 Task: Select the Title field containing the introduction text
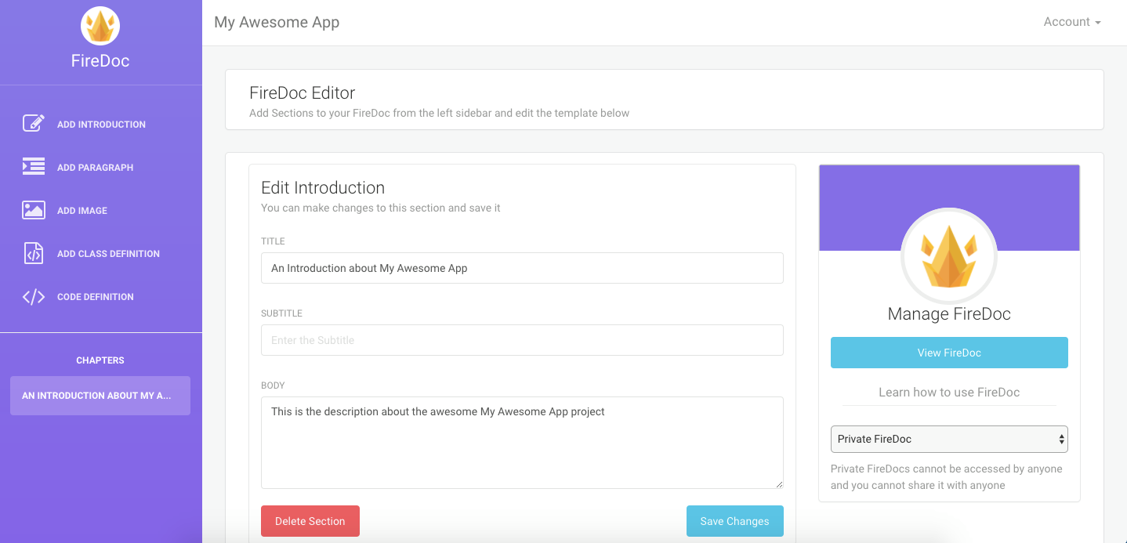(x=521, y=268)
